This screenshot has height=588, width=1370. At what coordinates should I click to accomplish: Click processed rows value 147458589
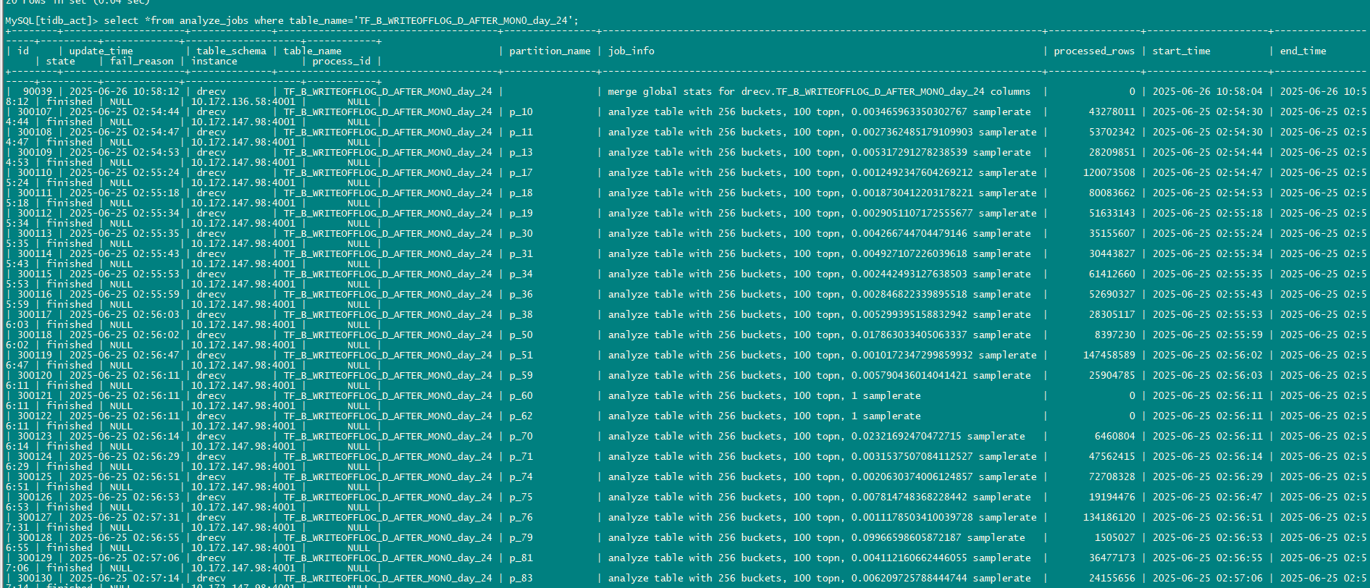click(x=1109, y=355)
